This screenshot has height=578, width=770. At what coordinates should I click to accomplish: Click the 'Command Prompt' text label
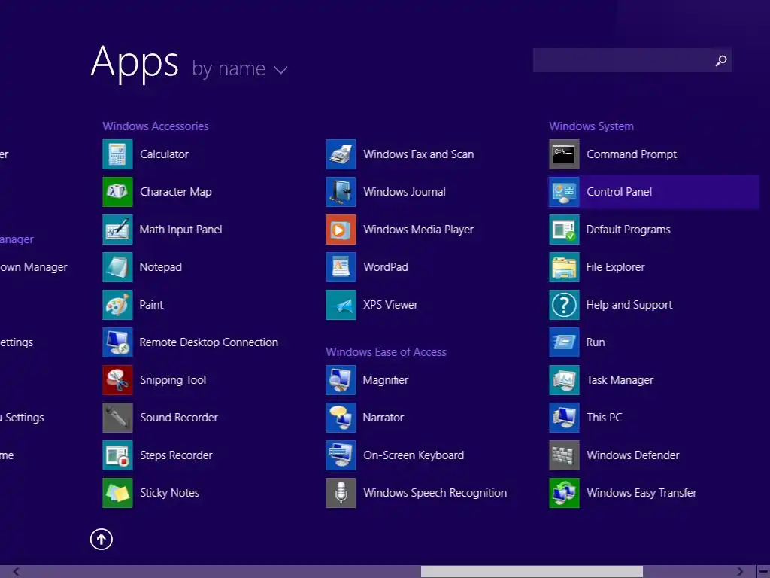pos(632,154)
